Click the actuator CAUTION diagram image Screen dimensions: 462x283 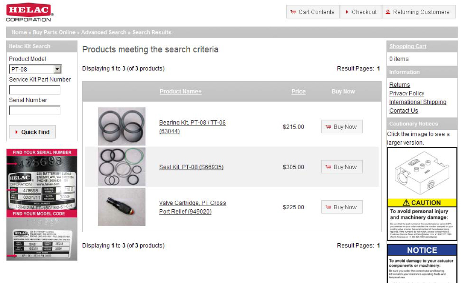tap(422, 174)
